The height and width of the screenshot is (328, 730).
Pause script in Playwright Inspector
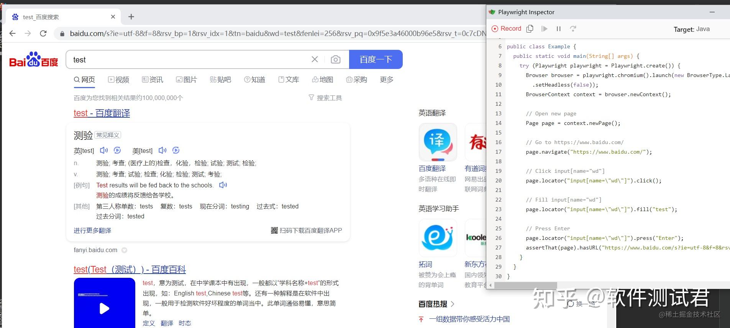(559, 28)
